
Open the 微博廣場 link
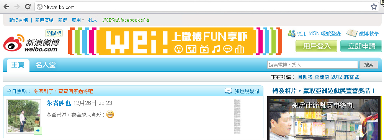tap(44, 20)
